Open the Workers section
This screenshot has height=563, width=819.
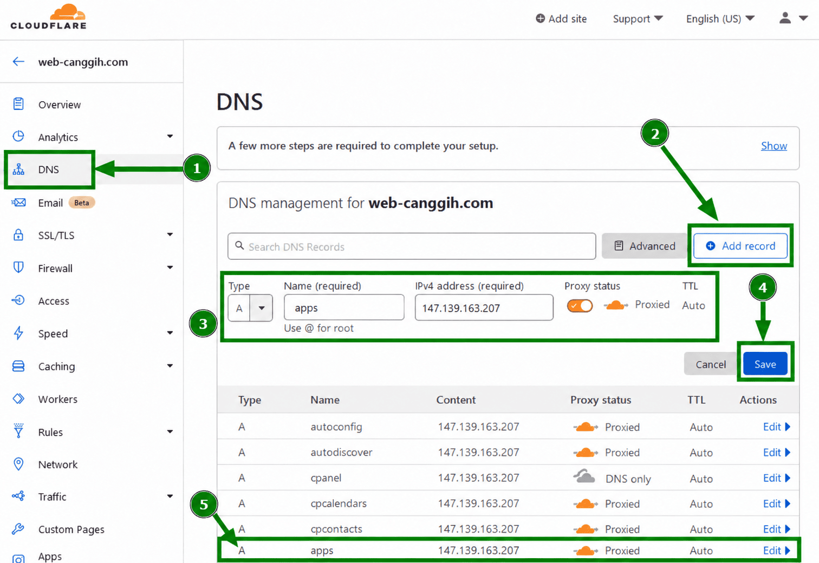58,399
